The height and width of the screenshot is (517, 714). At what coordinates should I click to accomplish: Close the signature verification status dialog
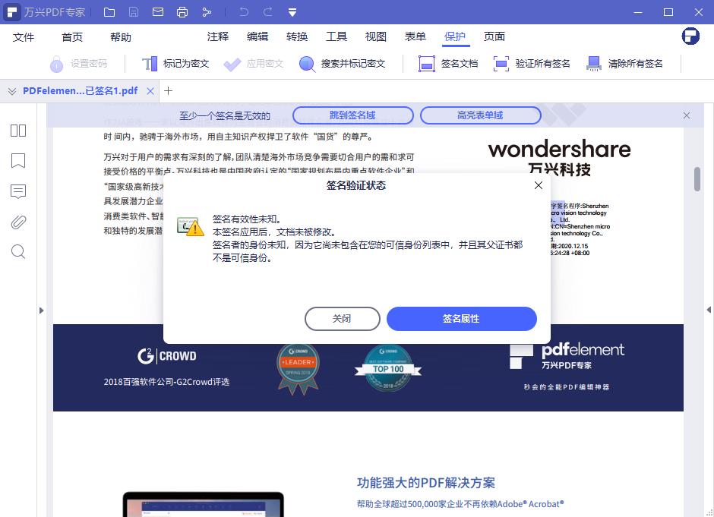click(538, 185)
